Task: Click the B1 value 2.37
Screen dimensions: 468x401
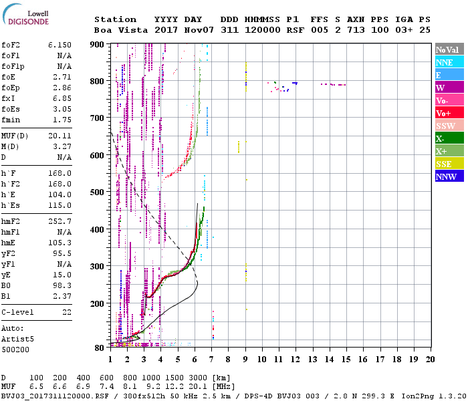Action: point(62,296)
